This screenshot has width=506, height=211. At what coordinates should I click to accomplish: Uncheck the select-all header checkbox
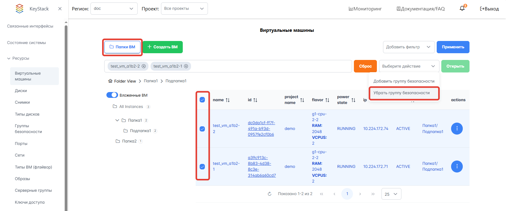point(202,100)
